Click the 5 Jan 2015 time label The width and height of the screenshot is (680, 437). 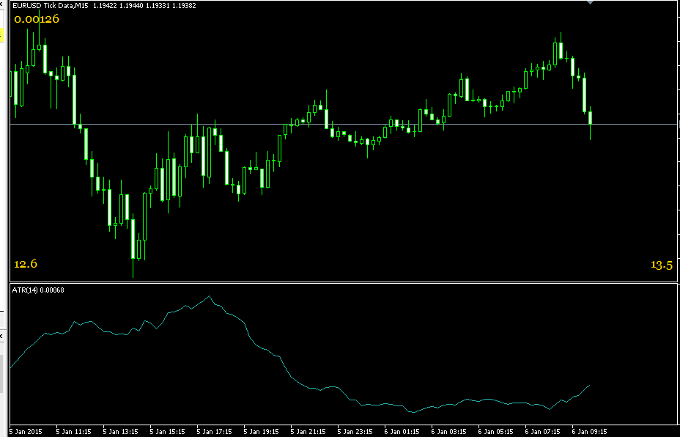pos(26,432)
